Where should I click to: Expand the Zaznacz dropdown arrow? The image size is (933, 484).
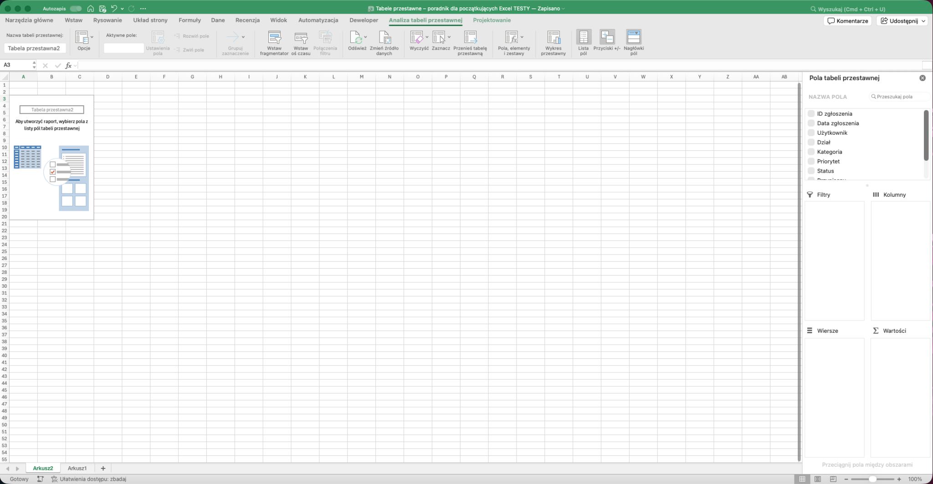(449, 37)
